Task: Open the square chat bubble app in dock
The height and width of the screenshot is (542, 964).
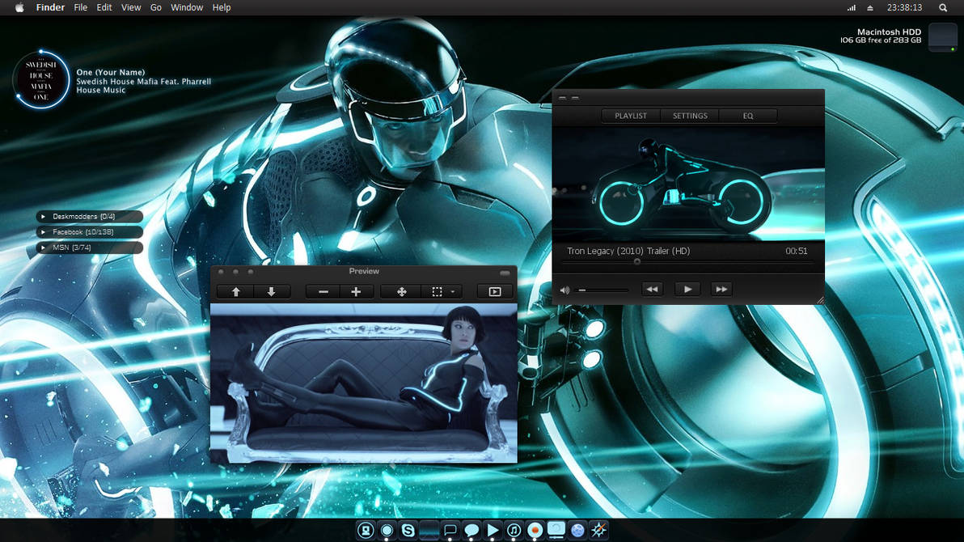Action: [450, 531]
